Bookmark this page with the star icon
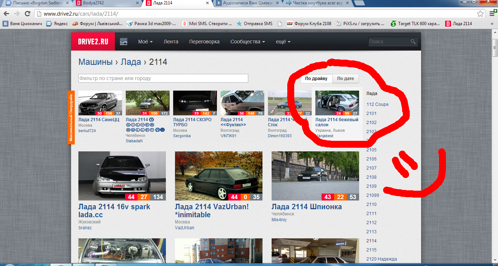The image size is (498, 266). [481, 14]
